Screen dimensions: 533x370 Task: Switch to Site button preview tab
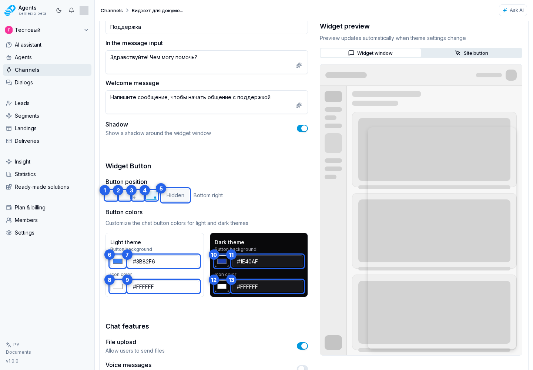point(472,53)
